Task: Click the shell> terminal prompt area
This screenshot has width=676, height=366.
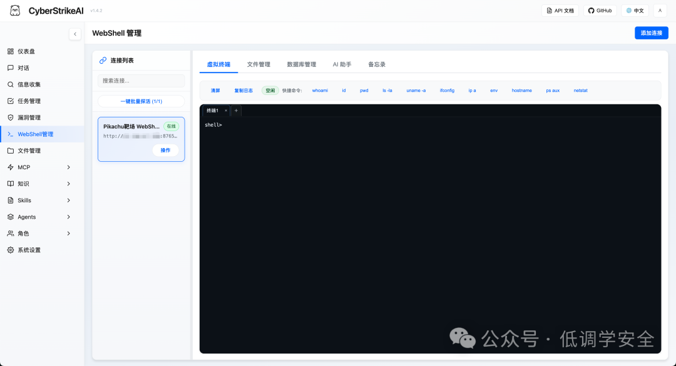Action: [213, 125]
